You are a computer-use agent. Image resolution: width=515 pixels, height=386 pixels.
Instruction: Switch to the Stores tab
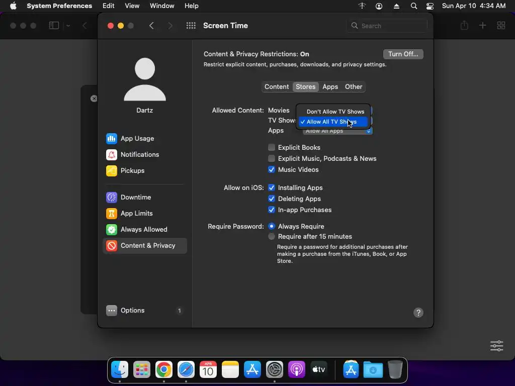click(x=305, y=86)
